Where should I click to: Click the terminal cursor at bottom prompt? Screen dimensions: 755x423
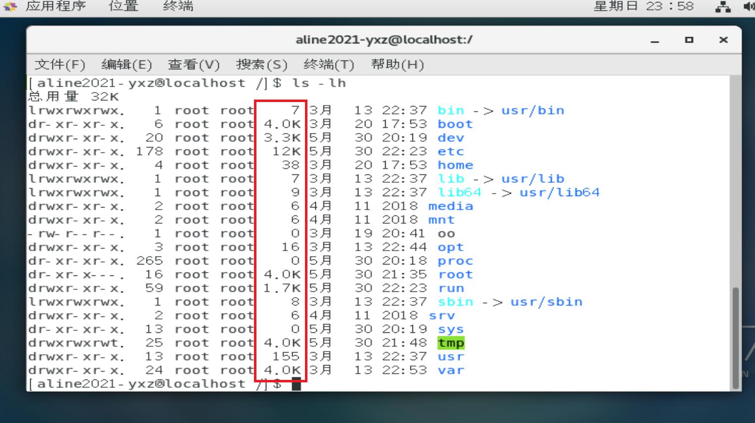[296, 384]
